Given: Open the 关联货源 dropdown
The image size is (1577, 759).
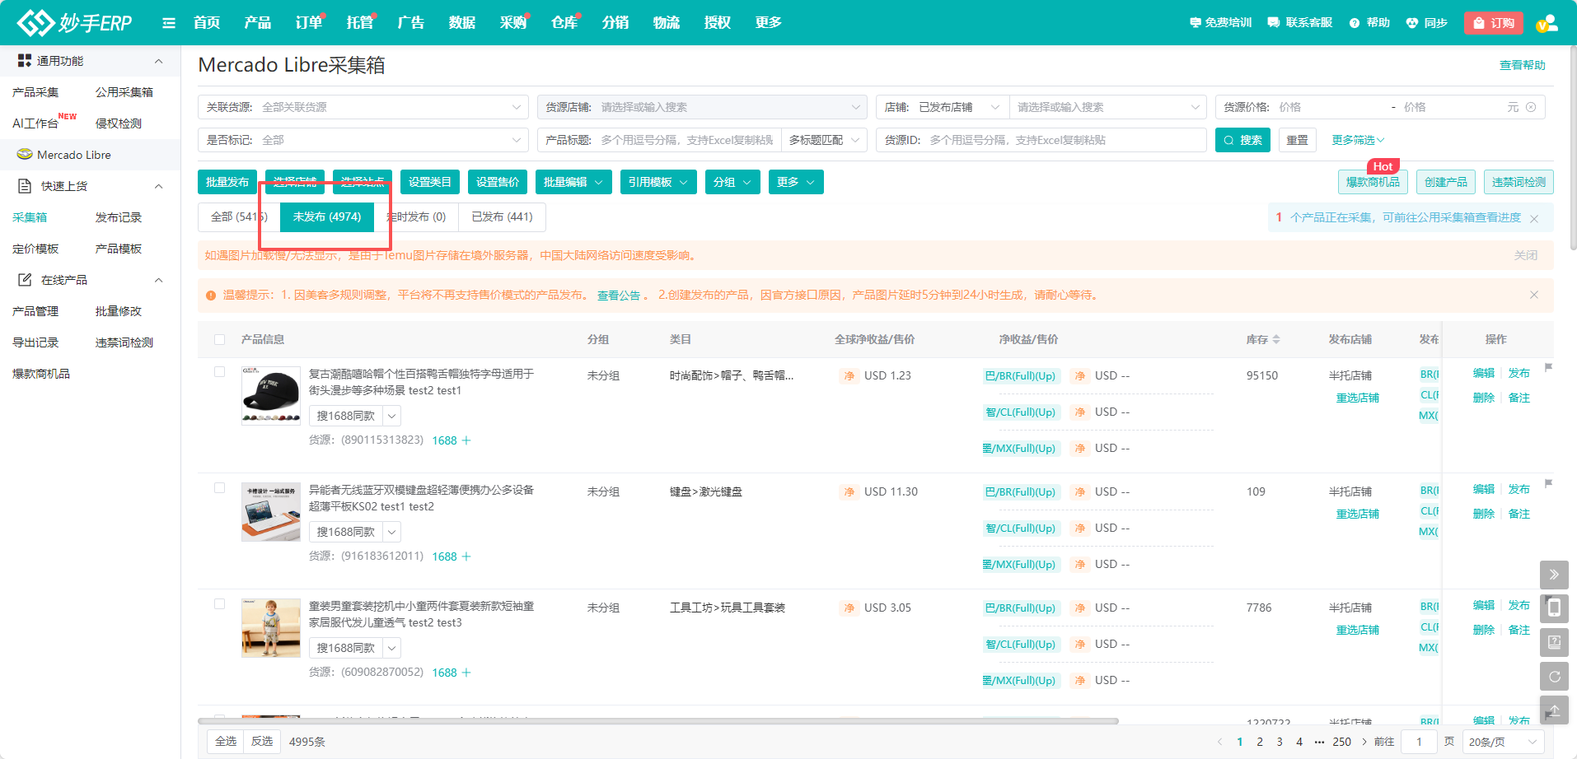Looking at the screenshot, I should (363, 107).
